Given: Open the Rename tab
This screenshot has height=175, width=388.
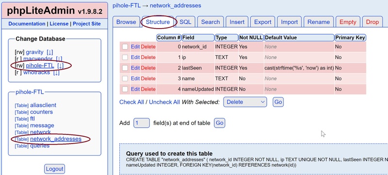Looking at the screenshot, I should click(319, 22).
